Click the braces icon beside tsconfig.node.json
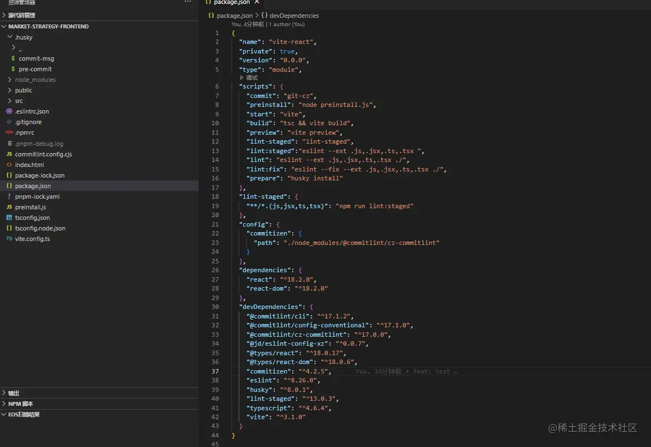Viewport: 651px width, 447px height. [9, 228]
